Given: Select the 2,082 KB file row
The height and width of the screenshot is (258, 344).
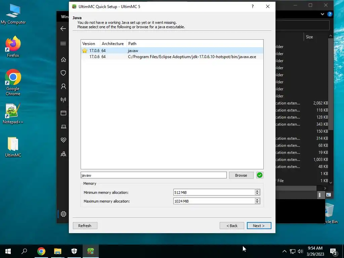Looking at the screenshot, I should tap(302, 103).
